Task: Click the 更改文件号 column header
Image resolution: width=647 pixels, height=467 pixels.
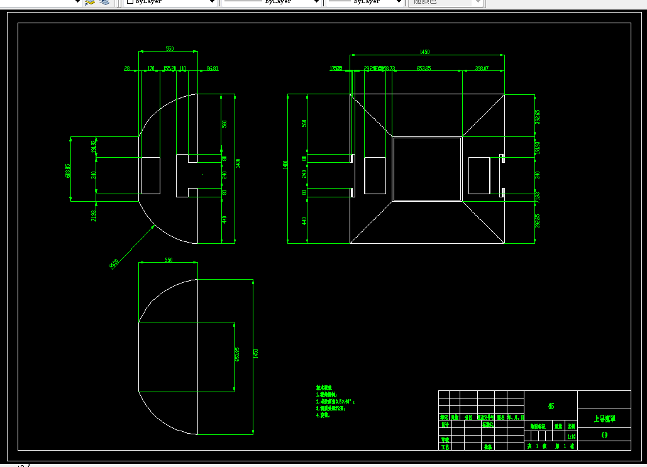Action: tap(485, 417)
